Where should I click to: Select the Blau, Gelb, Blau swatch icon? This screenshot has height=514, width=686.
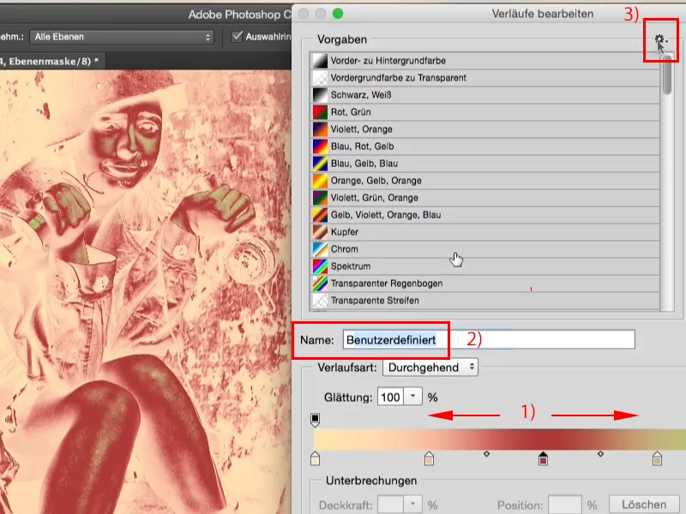(320, 163)
